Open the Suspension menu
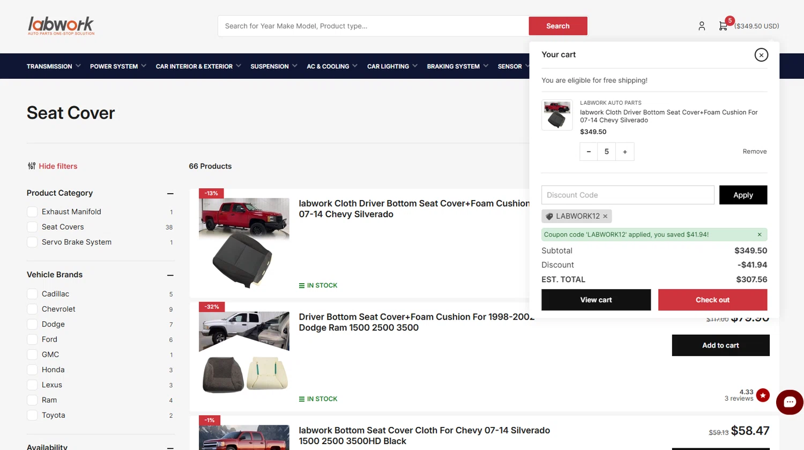This screenshot has height=450, width=804. 273,67
